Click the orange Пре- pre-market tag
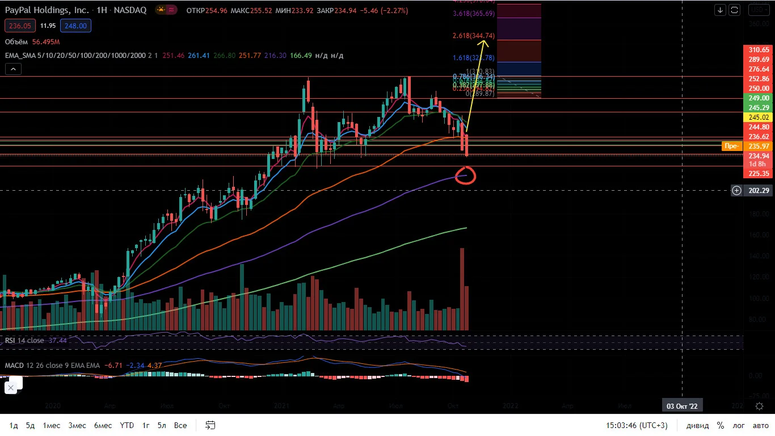Screen dimensions: 775x436 (731, 146)
